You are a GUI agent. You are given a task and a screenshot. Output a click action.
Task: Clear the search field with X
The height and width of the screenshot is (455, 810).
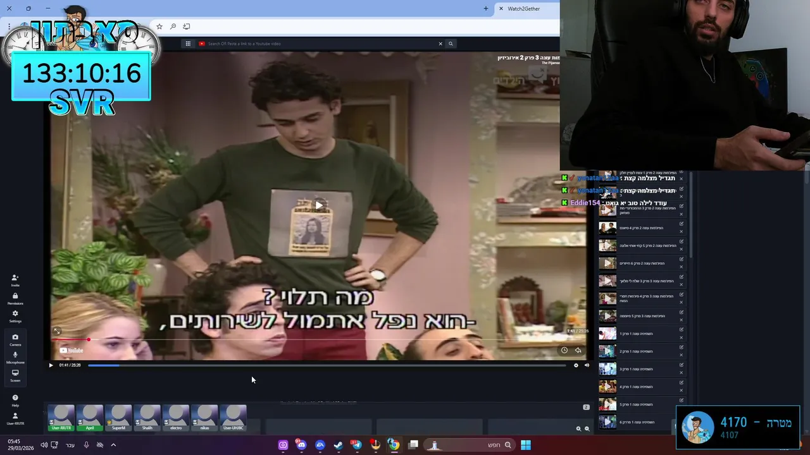click(440, 44)
